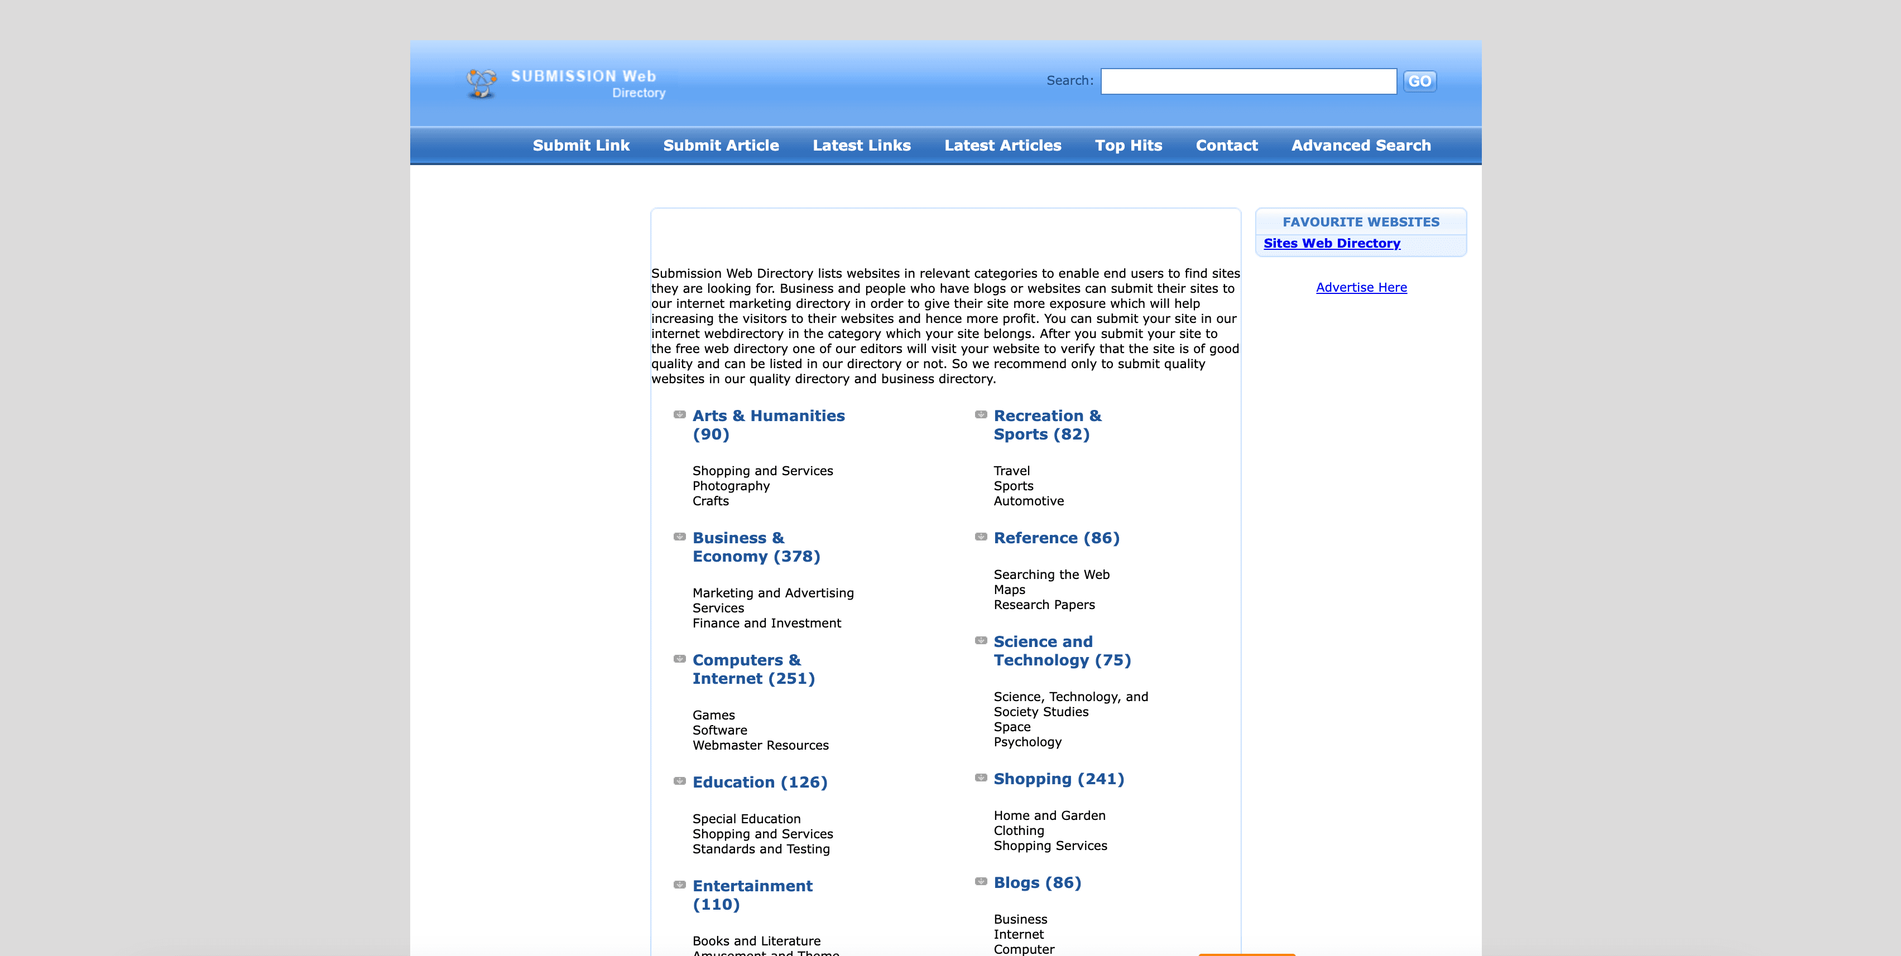Select Psychology subcategory
This screenshot has width=1901, height=956.
(1028, 742)
